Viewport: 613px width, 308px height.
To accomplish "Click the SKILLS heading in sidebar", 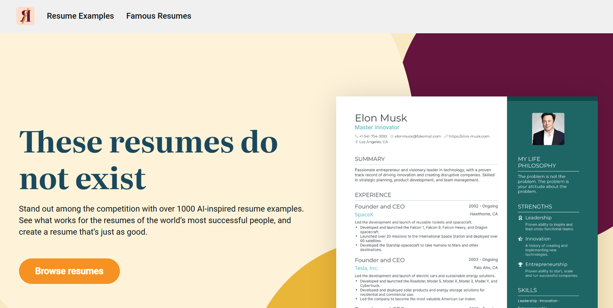I will point(527,290).
